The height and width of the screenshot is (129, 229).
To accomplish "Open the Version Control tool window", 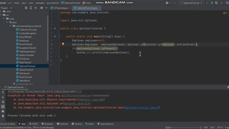I will 8,124.
